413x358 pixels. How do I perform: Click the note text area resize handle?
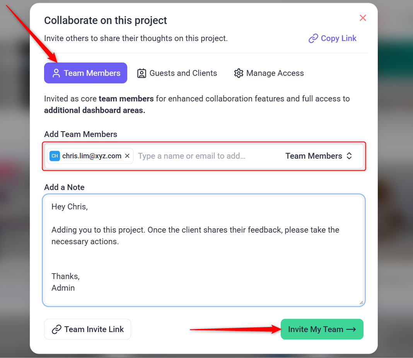coord(361,302)
